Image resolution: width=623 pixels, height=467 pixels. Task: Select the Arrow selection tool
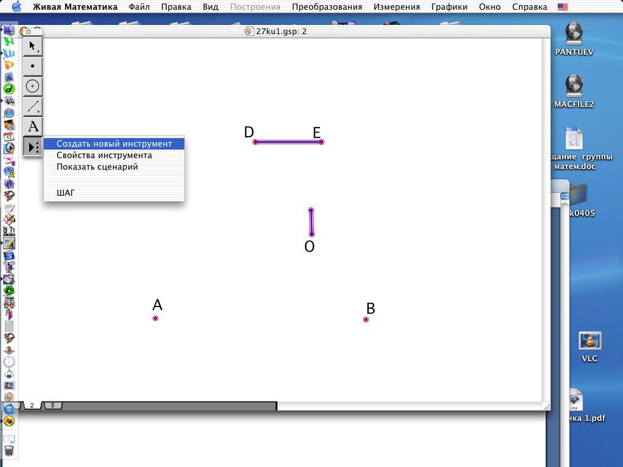point(33,46)
